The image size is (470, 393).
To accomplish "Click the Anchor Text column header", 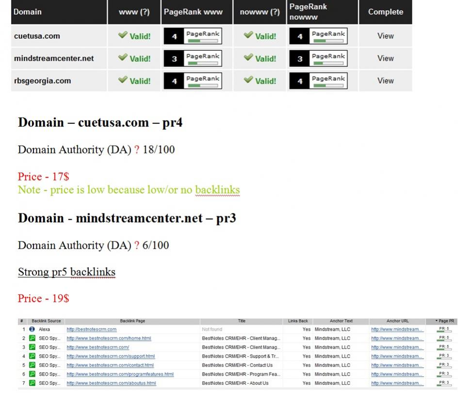I will click(x=341, y=321).
